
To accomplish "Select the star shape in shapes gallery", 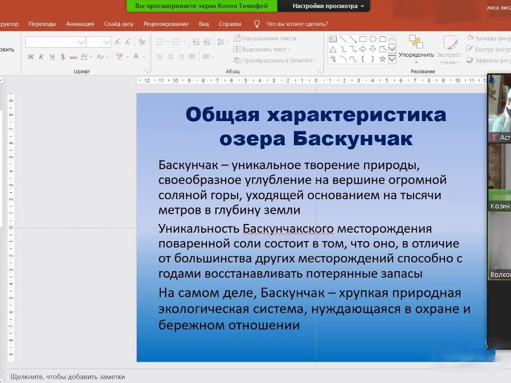I will (382, 59).
